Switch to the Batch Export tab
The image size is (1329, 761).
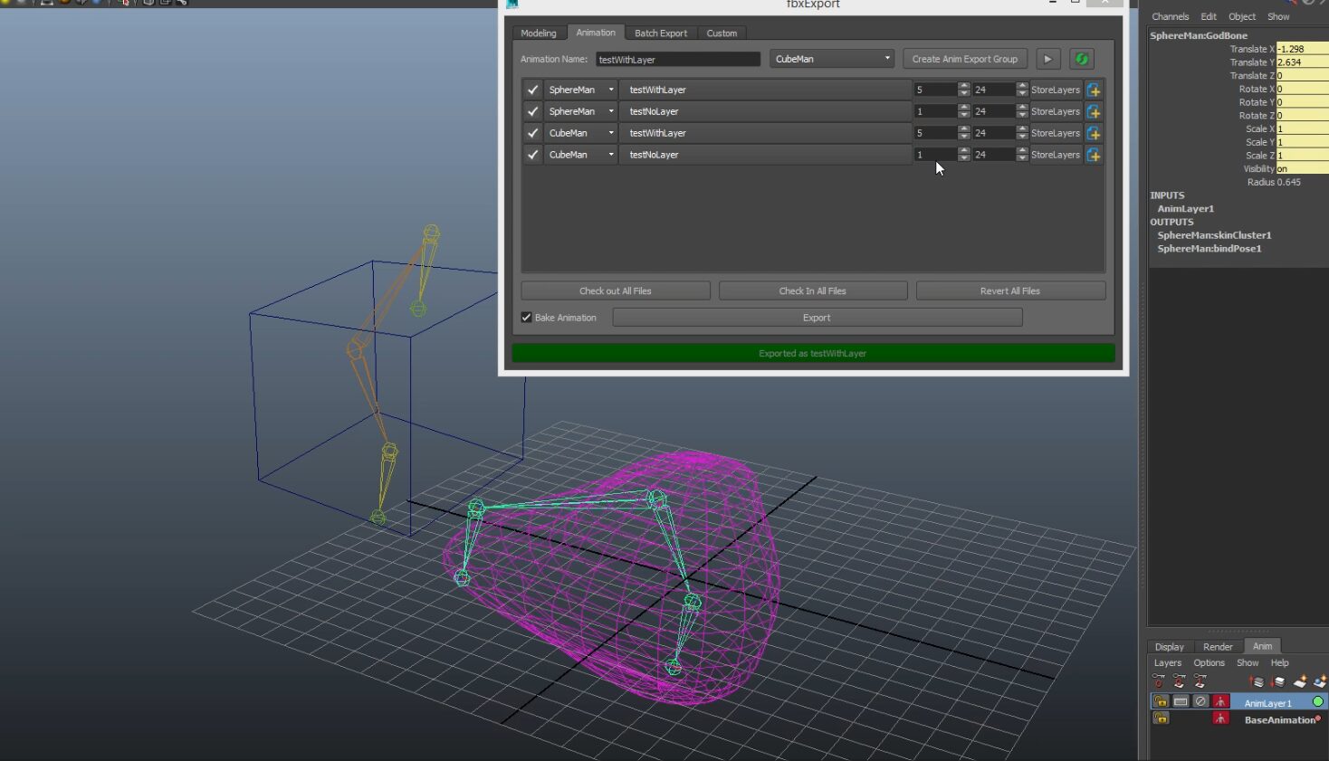(660, 33)
